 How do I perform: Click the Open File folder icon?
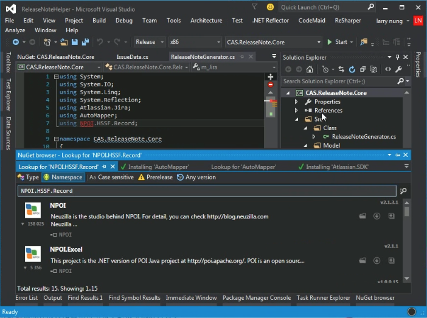(x=64, y=42)
